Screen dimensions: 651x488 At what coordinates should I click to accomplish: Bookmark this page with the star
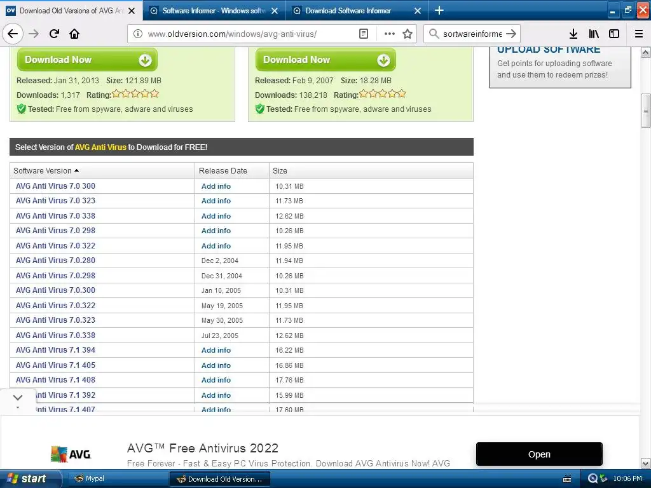(408, 34)
